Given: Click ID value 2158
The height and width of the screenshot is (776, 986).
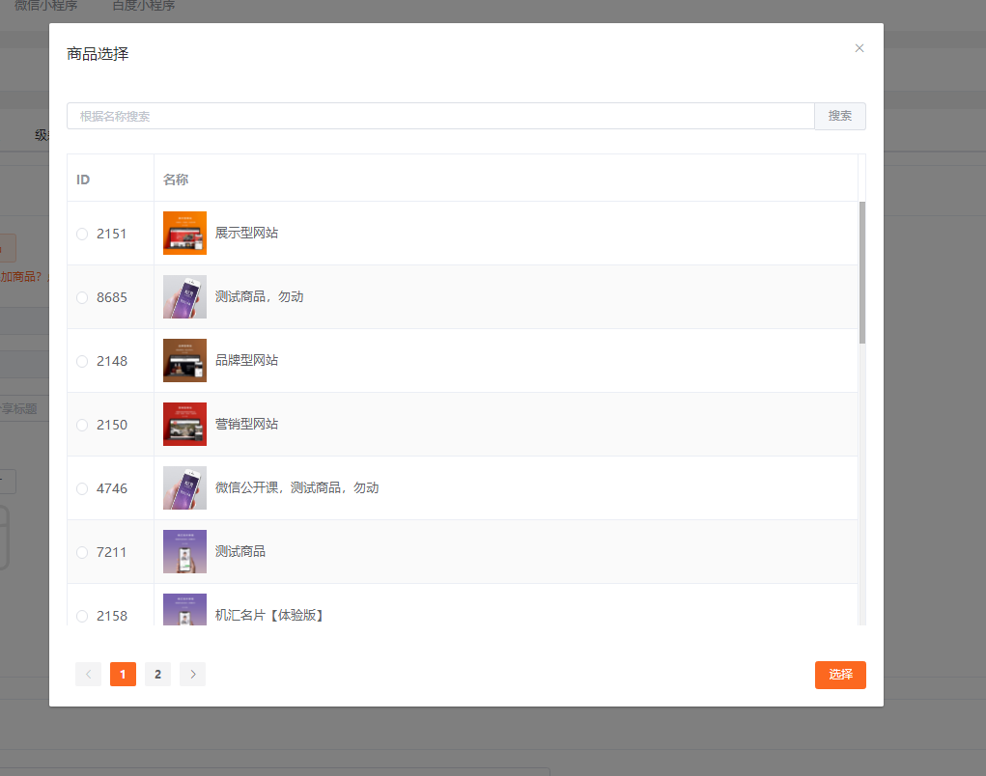Looking at the screenshot, I should pyautogui.click(x=112, y=617).
